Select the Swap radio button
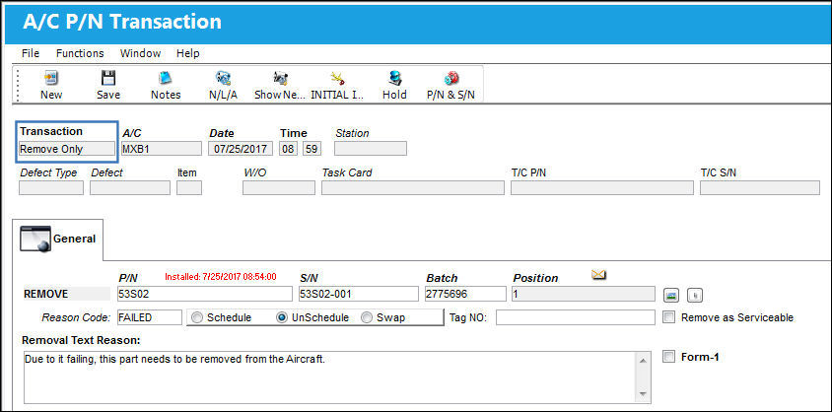 click(x=367, y=317)
